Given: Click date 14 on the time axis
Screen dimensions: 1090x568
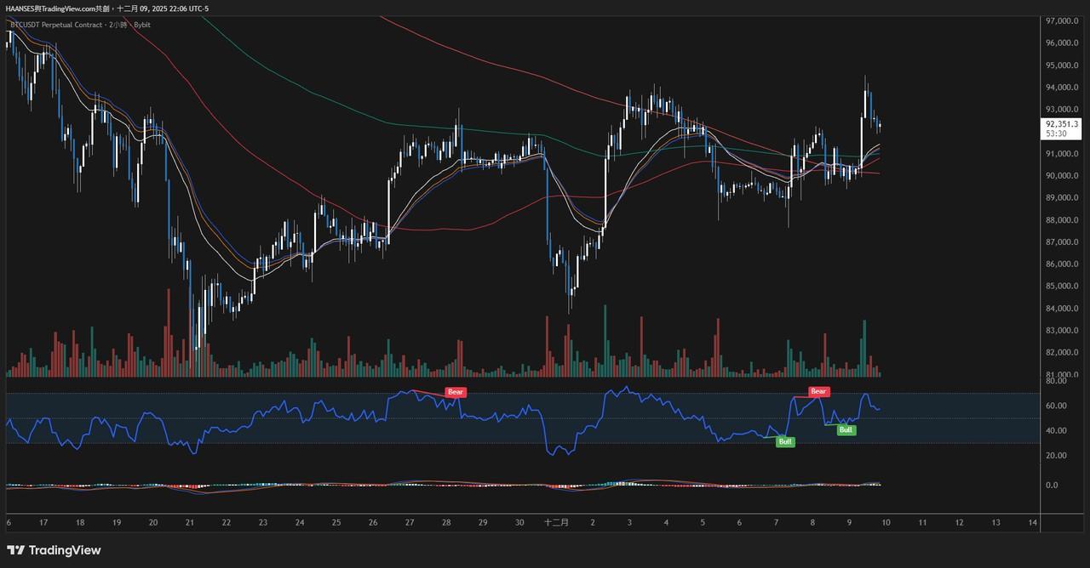Looking at the screenshot, I should tap(1033, 522).
